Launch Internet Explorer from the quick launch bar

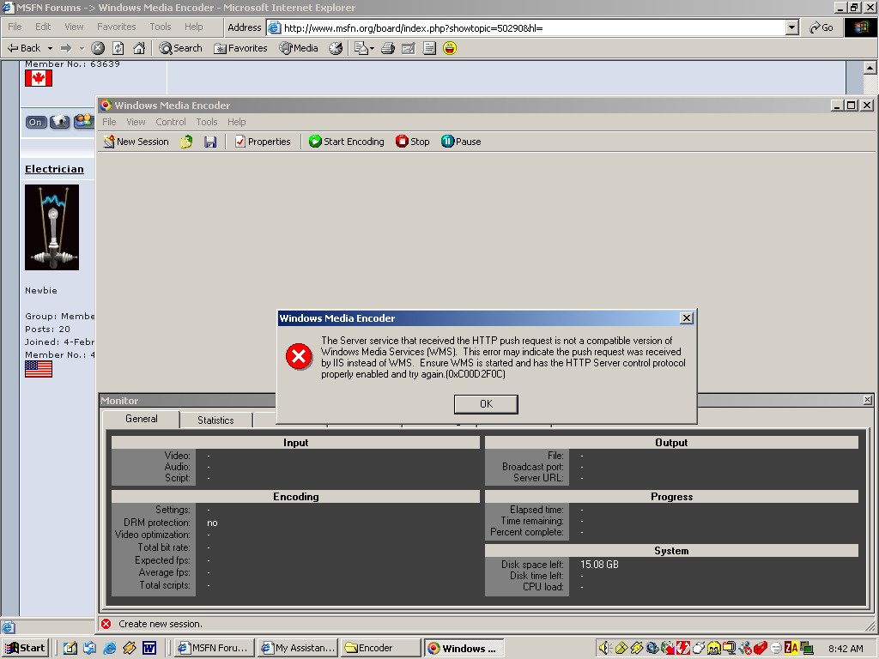tap(109, 648)
